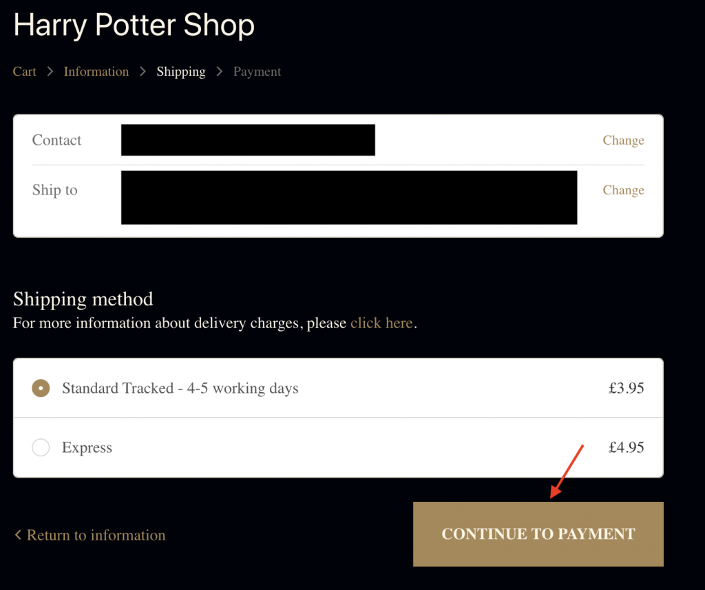705x590 pixels.
Task: Click the chevron after the Cart breadcrumb
Action: pos(50,72)
